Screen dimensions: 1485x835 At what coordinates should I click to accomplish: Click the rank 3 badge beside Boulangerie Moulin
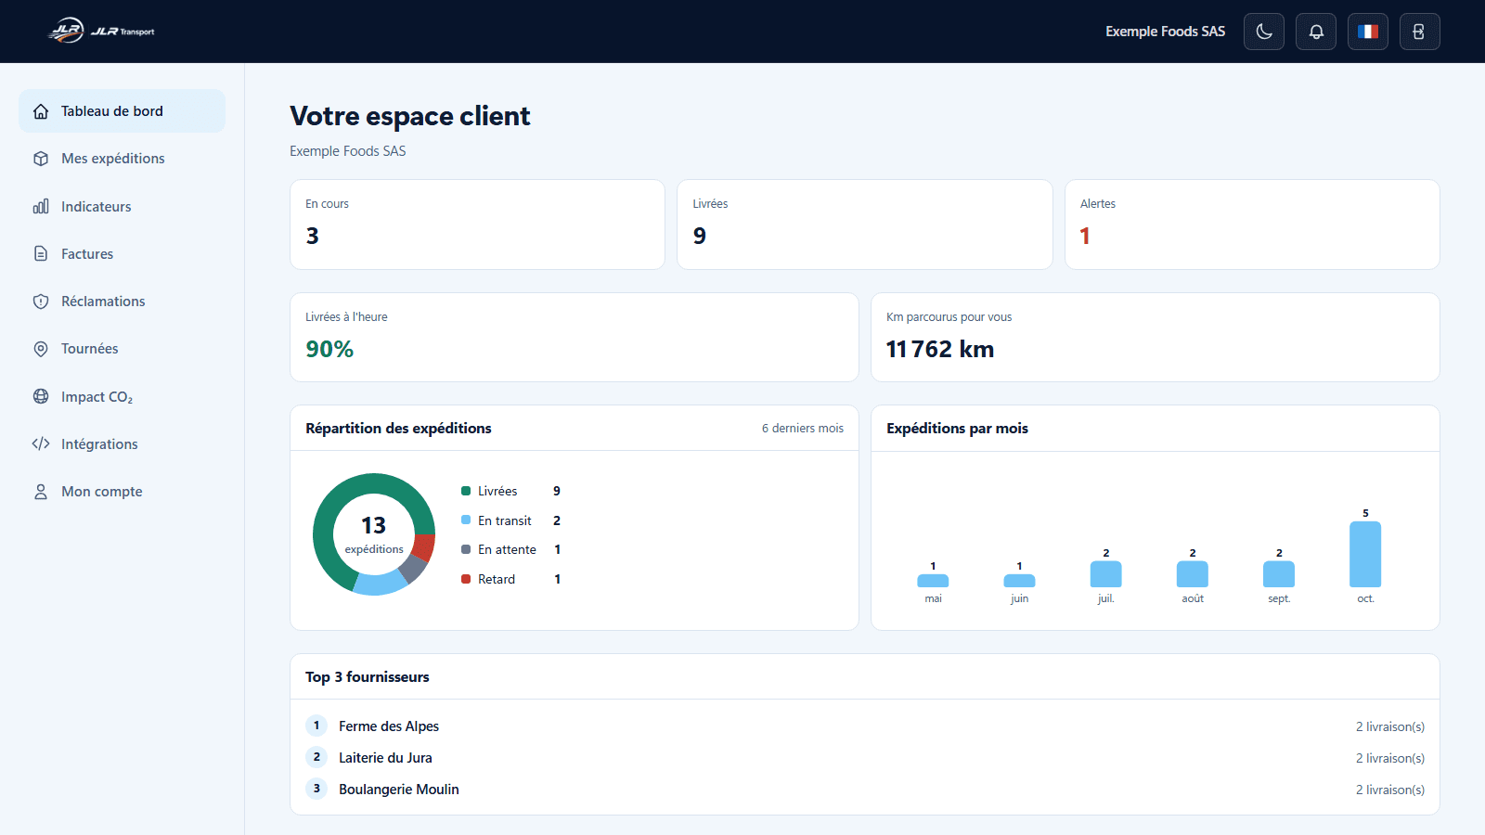click(x=316, y=789)
